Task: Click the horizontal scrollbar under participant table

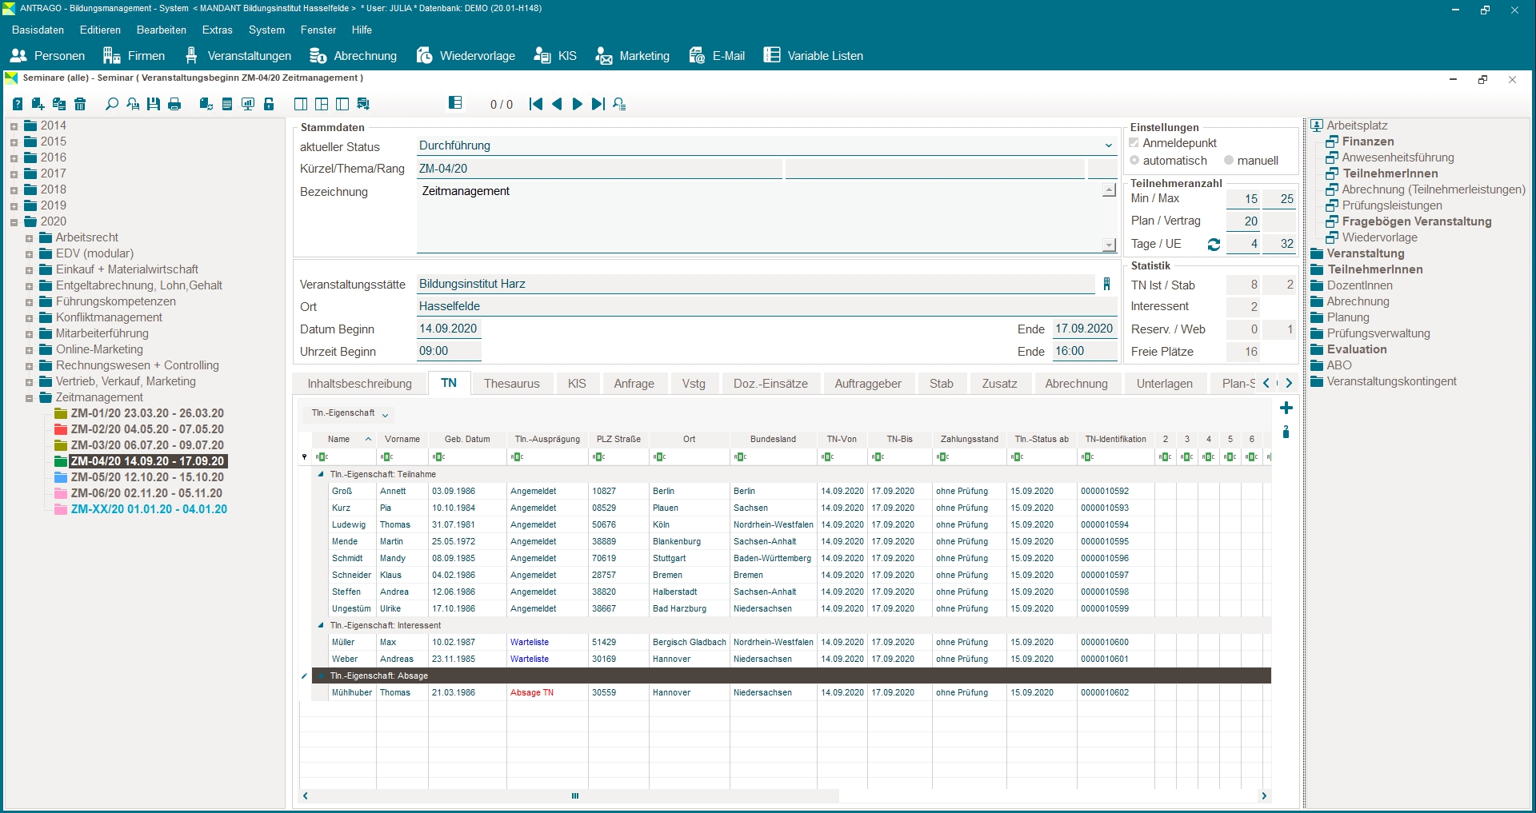Action: click(574, 795)
